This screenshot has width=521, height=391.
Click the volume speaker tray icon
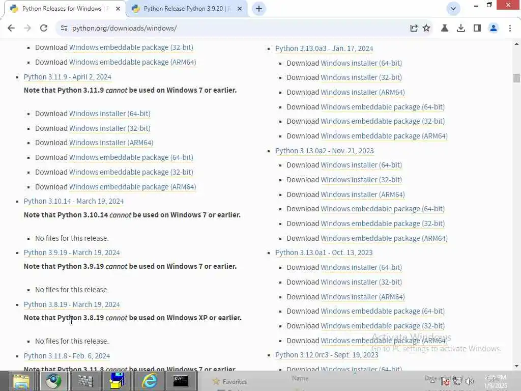(x=470, y=381)
